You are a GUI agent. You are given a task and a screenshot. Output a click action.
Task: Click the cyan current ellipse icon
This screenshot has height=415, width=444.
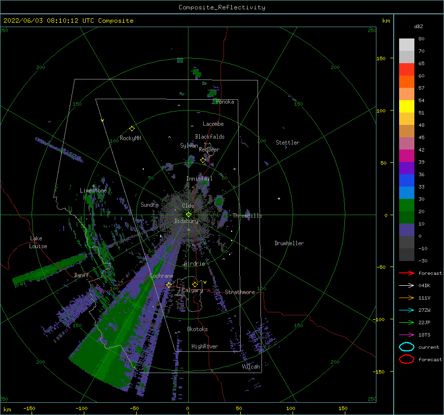[x=407, y=347]
